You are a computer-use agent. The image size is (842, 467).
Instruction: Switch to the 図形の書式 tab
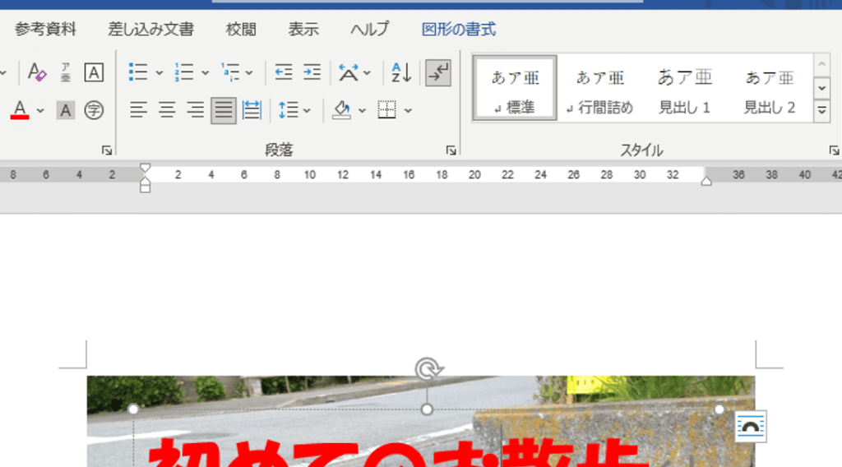pyautogui.click(x=458, y=30)
